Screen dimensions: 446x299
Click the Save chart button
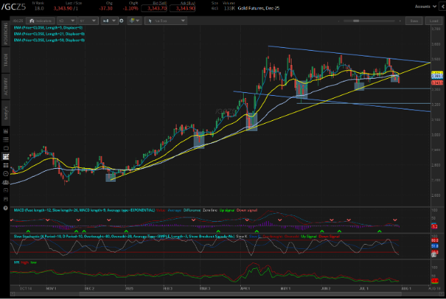click(x=414, y=21)
